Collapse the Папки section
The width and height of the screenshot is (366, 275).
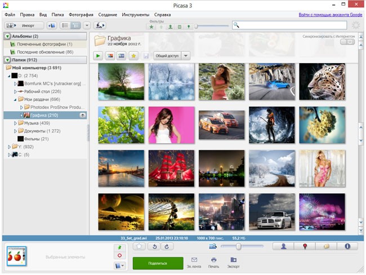(7, 60)
